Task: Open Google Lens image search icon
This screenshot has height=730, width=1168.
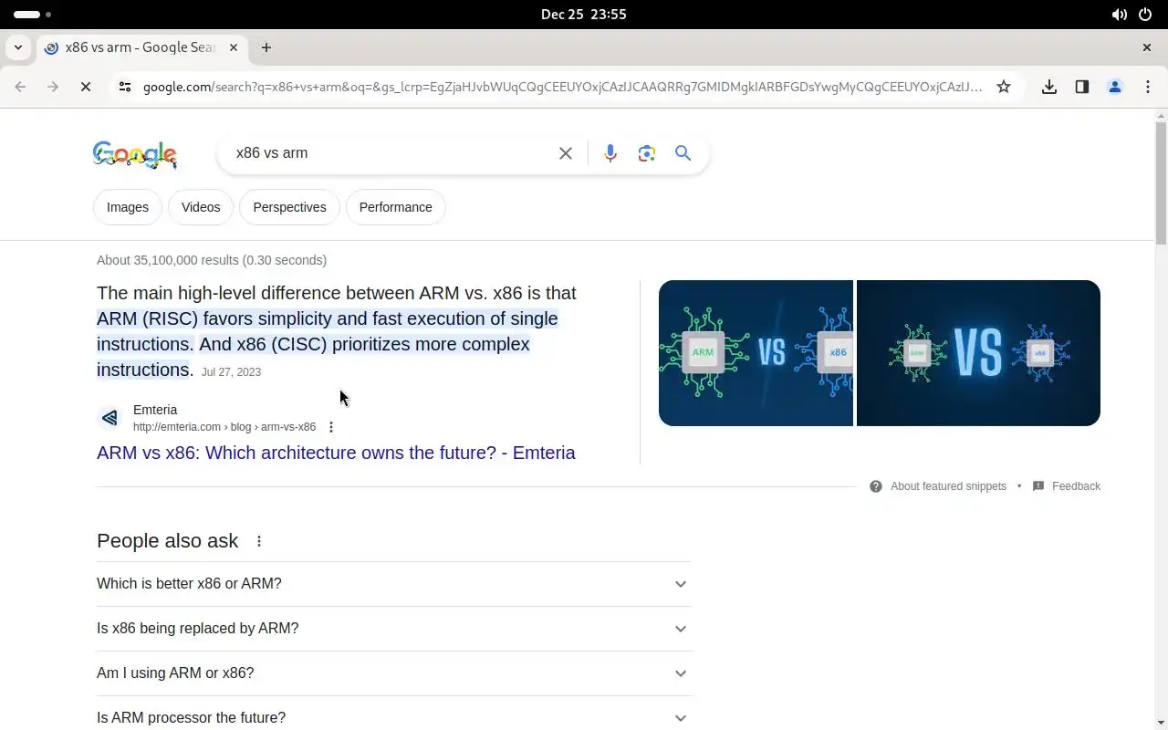Action: pyautogui.click(x=647, y=153)
